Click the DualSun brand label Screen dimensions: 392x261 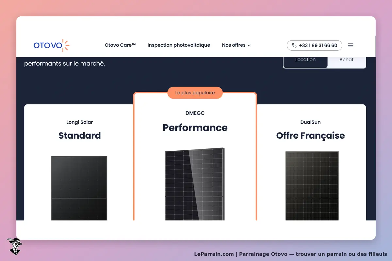[x=311, y=122]
